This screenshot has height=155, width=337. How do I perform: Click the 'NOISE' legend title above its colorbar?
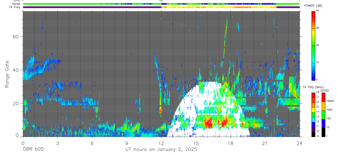coord(325,90)
